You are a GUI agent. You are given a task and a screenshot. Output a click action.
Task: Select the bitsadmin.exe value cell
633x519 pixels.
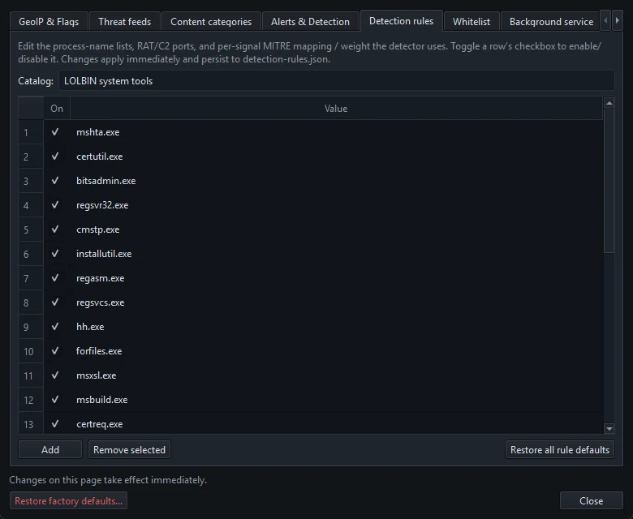click(337, 181)
